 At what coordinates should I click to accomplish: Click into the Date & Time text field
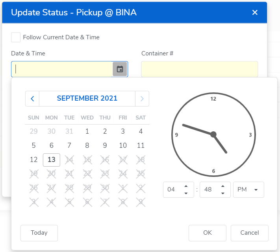[x=63, y=69]
